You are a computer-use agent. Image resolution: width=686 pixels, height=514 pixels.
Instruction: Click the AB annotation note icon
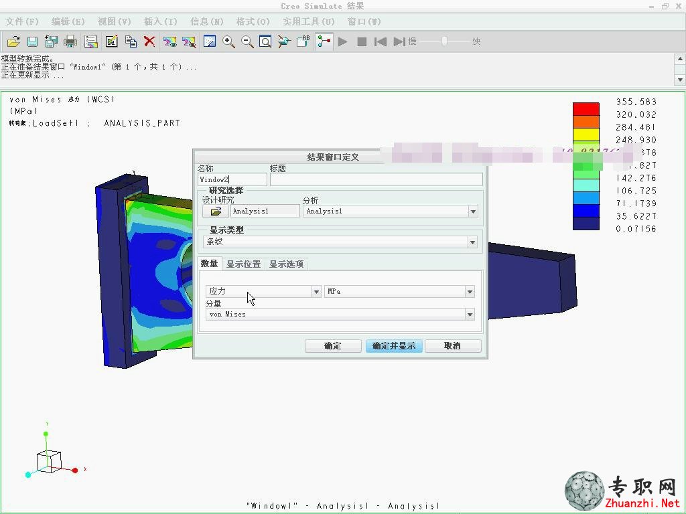[x=303, y=41]
